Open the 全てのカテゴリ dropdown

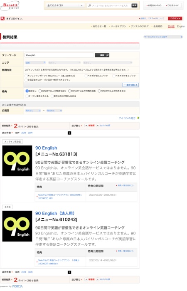click(65, 5)
